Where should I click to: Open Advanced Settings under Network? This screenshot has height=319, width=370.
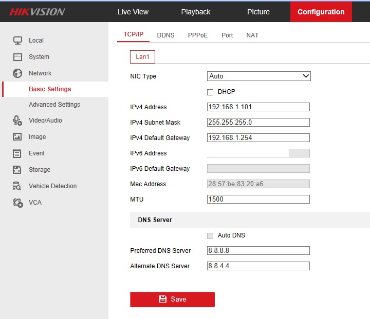(x=54, y=105)
